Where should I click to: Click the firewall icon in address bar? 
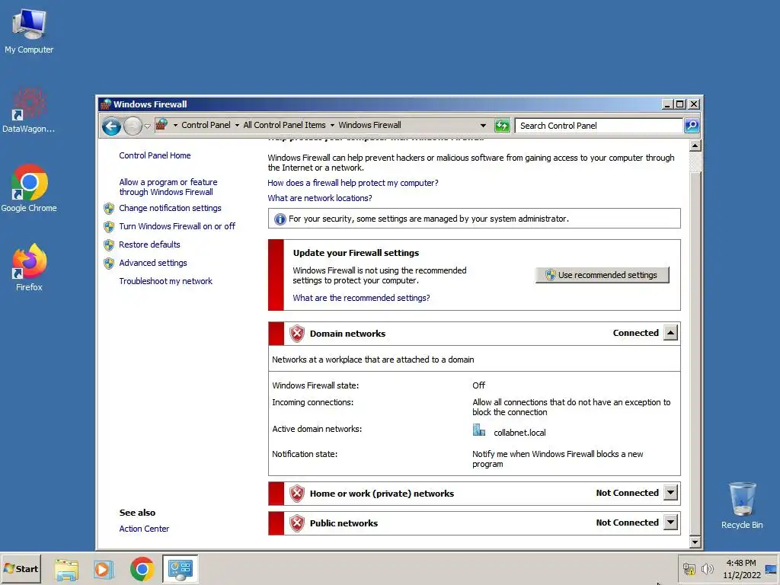tap(161, 124)
